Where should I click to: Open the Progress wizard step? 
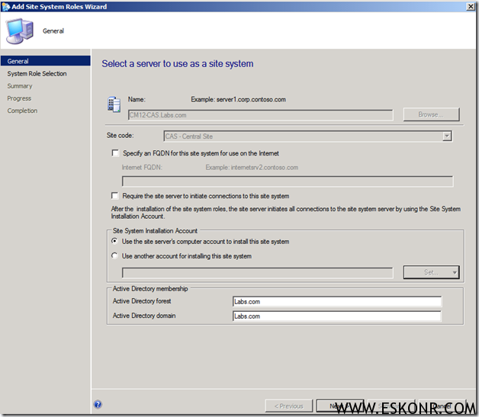19,98
